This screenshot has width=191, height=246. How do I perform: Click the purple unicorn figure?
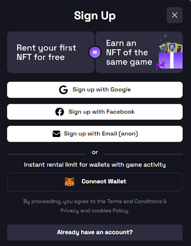click(161, 65)
